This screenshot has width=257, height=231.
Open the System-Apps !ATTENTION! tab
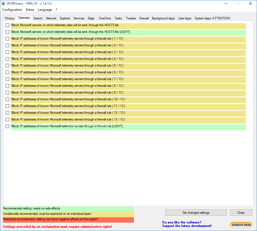[212, 18]
